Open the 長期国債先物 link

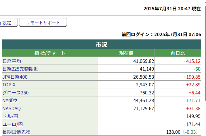tap(16, 132)
